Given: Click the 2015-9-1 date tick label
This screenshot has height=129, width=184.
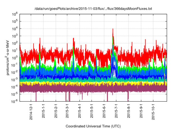Looking at the screenshot, I should coord(141,111).
